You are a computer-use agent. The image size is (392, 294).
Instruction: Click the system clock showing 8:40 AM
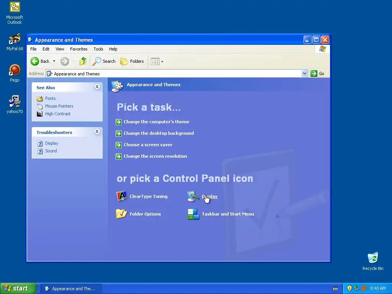(378, 288)
